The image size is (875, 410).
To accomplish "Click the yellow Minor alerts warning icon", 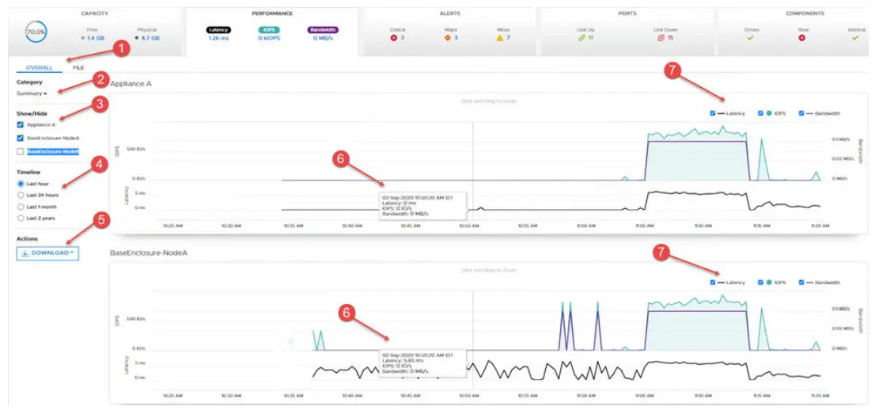I will (500, 37).
